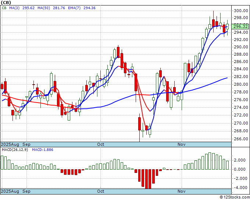Image resolution: width=250 pixels, height=200 pixels.
Task: Click the 300.00 price axis label
Action: point(241,11)
